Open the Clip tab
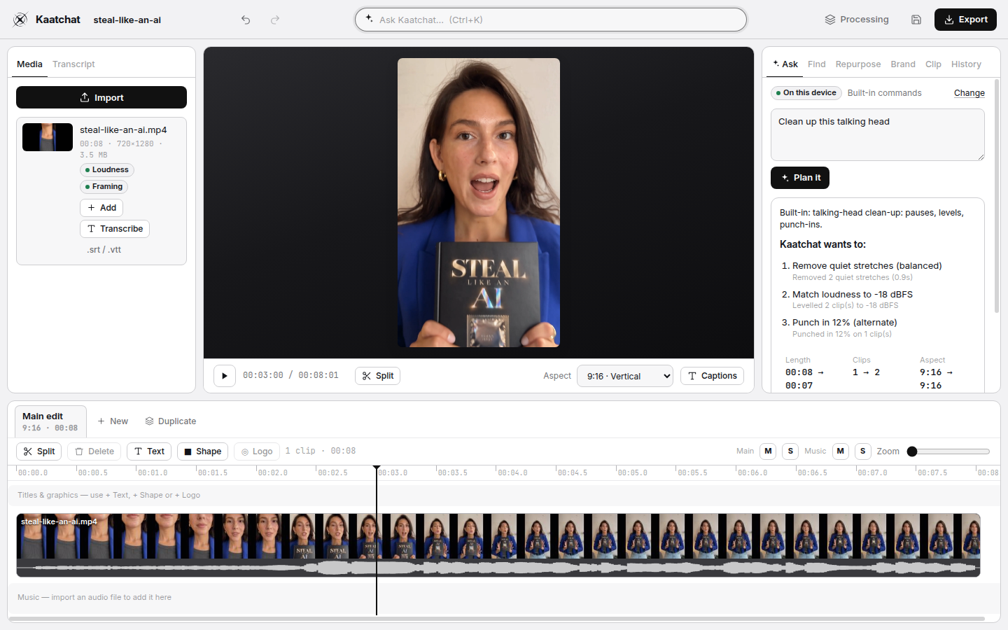Screen dimensions: 1008x630 [x=933, y=64]
